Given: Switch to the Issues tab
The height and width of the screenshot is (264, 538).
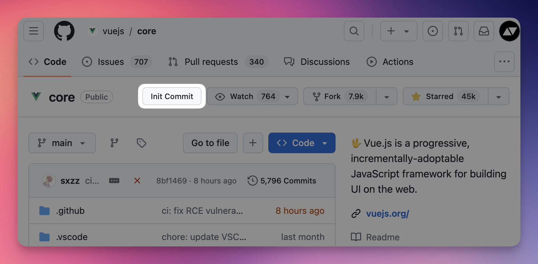Looking at the screenshot, I should click(110, 62).
